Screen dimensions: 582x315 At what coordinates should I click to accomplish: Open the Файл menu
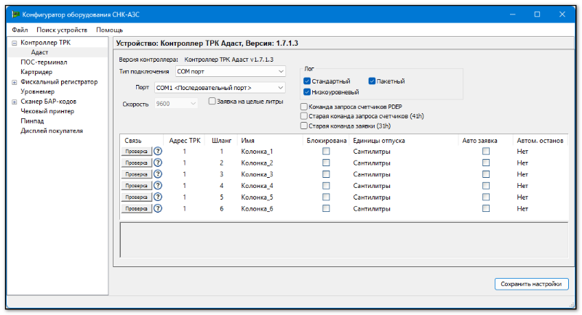[20, 30]
